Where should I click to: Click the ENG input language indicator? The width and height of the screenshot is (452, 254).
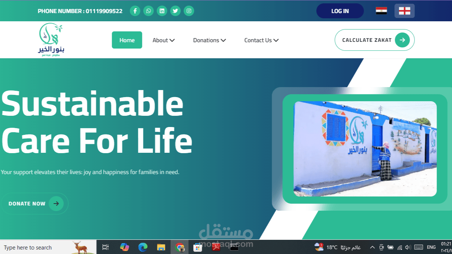[431, 247]
